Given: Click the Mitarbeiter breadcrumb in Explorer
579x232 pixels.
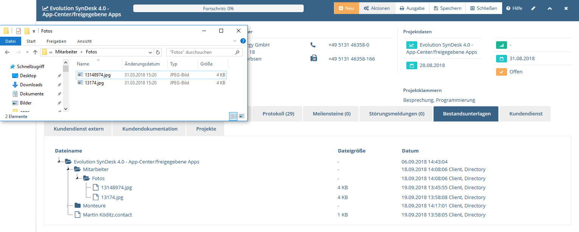Looking at the screenshot, I should pos(67,52).
